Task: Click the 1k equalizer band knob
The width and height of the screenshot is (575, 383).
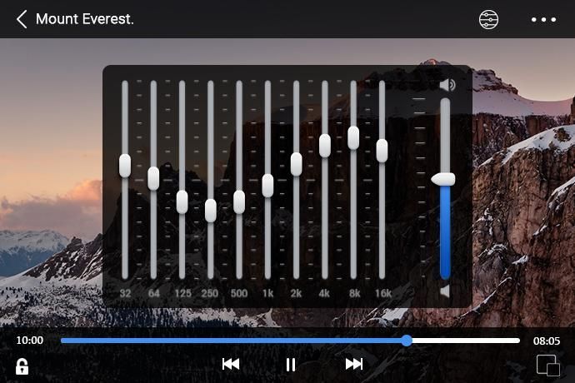Action: click(x=267, y=186)
